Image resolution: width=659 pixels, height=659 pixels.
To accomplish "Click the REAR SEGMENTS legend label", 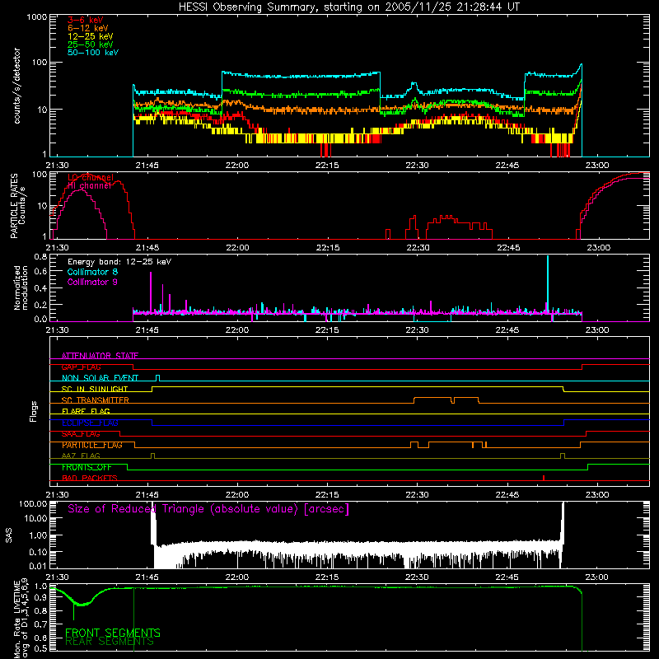I will 110,642.
